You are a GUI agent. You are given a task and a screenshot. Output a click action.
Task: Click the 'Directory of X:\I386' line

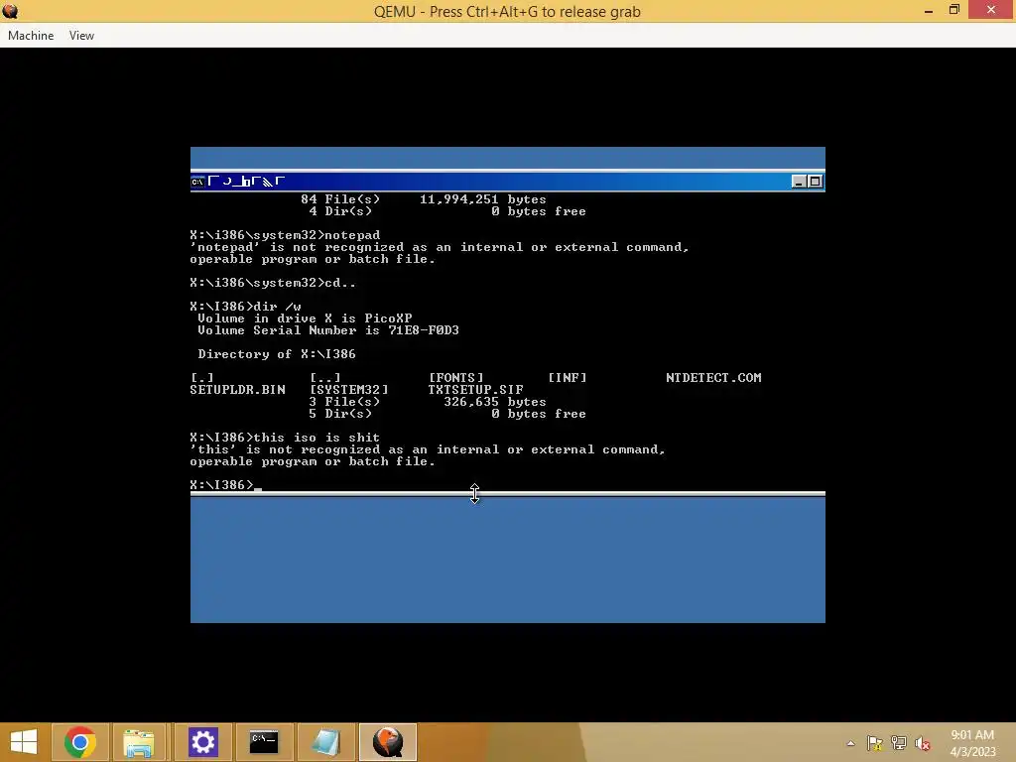[x=277, y=354]
